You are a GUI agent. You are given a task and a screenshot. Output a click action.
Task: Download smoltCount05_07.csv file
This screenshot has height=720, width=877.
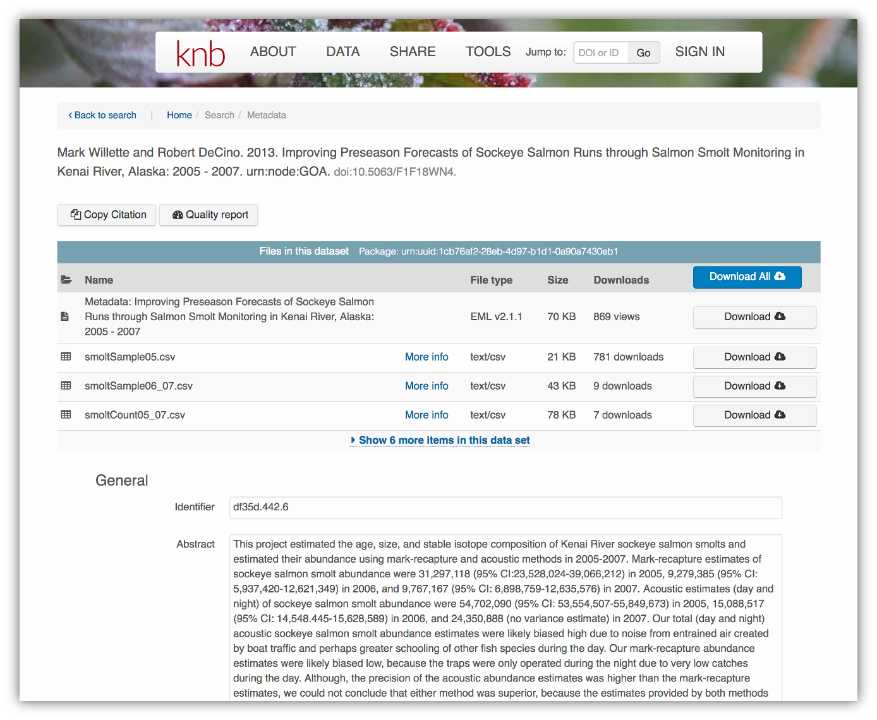754,416
